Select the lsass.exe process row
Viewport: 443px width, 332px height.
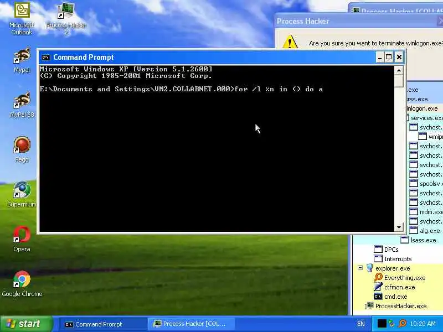[398, 240]
